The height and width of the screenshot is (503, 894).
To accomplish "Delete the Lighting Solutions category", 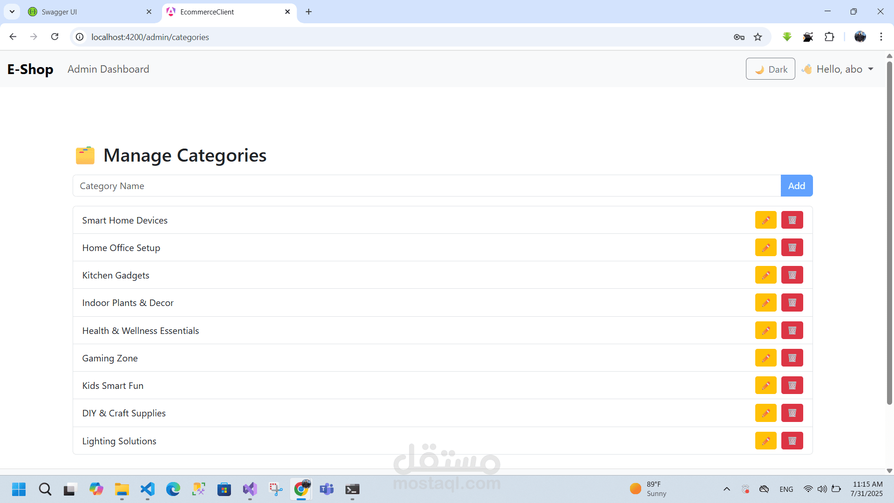I will (x=792, y=441).
